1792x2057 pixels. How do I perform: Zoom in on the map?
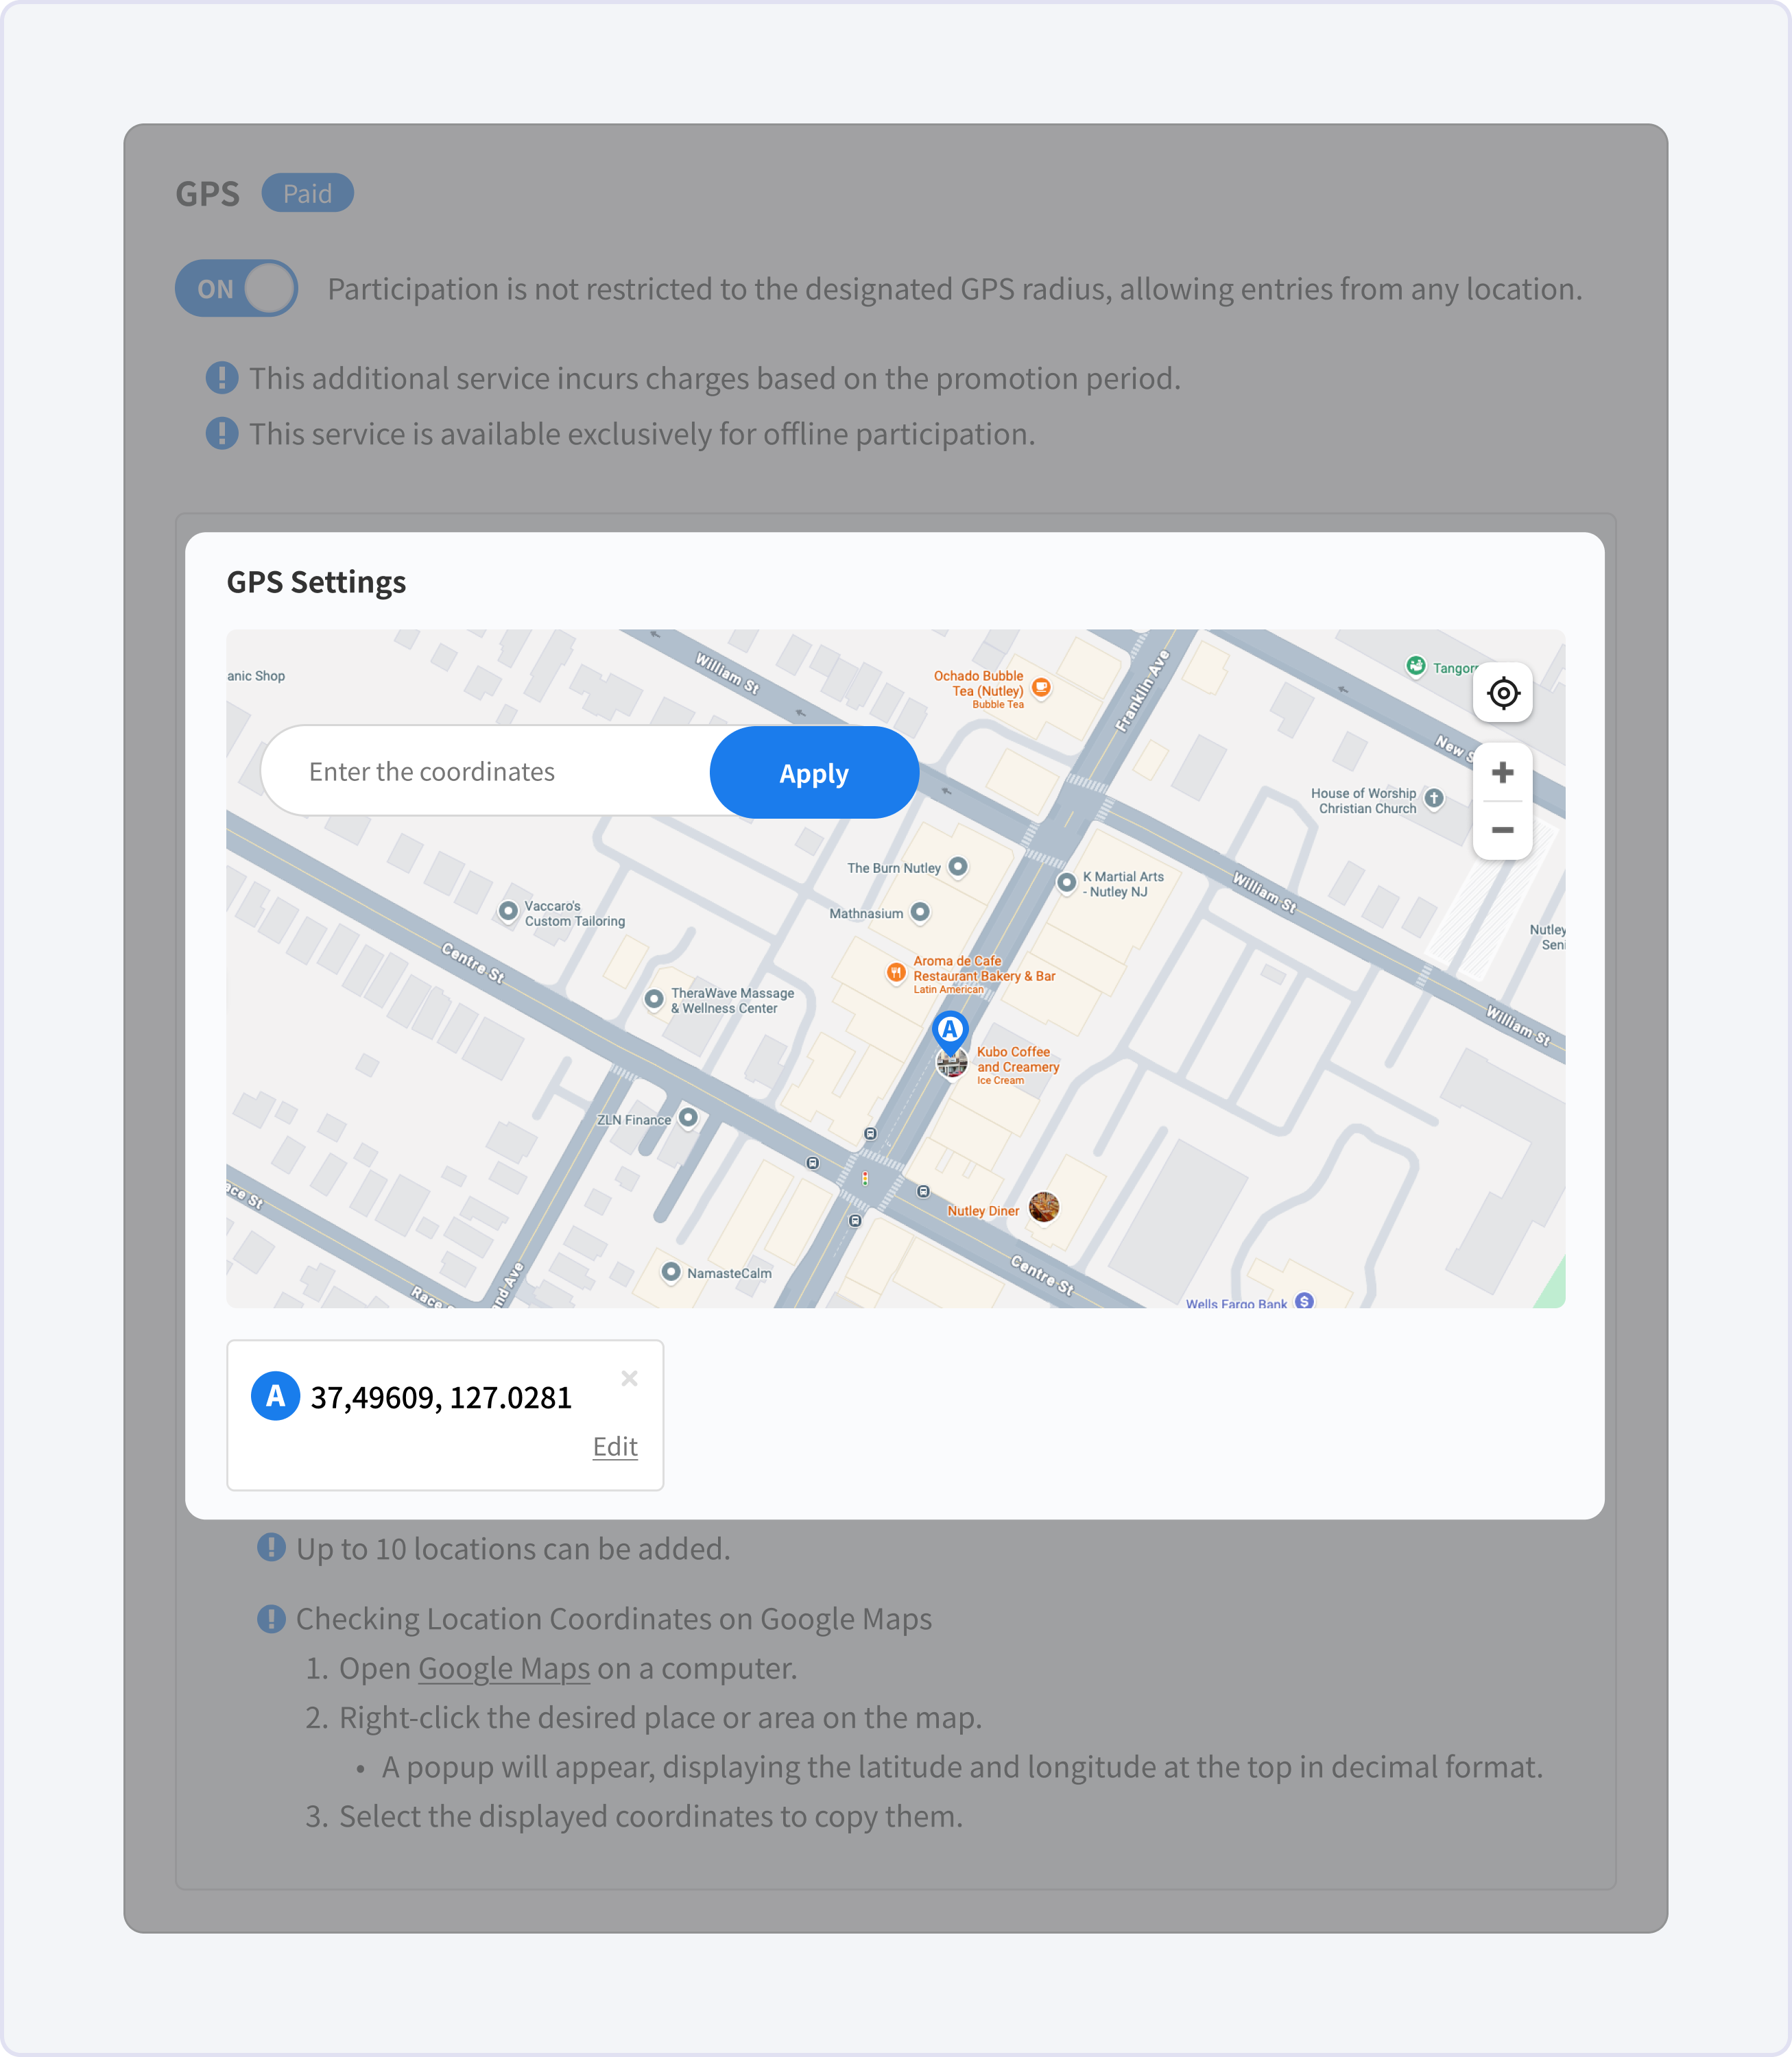click(x=1502, y=772)
